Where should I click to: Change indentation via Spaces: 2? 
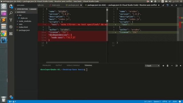point(157,102)
